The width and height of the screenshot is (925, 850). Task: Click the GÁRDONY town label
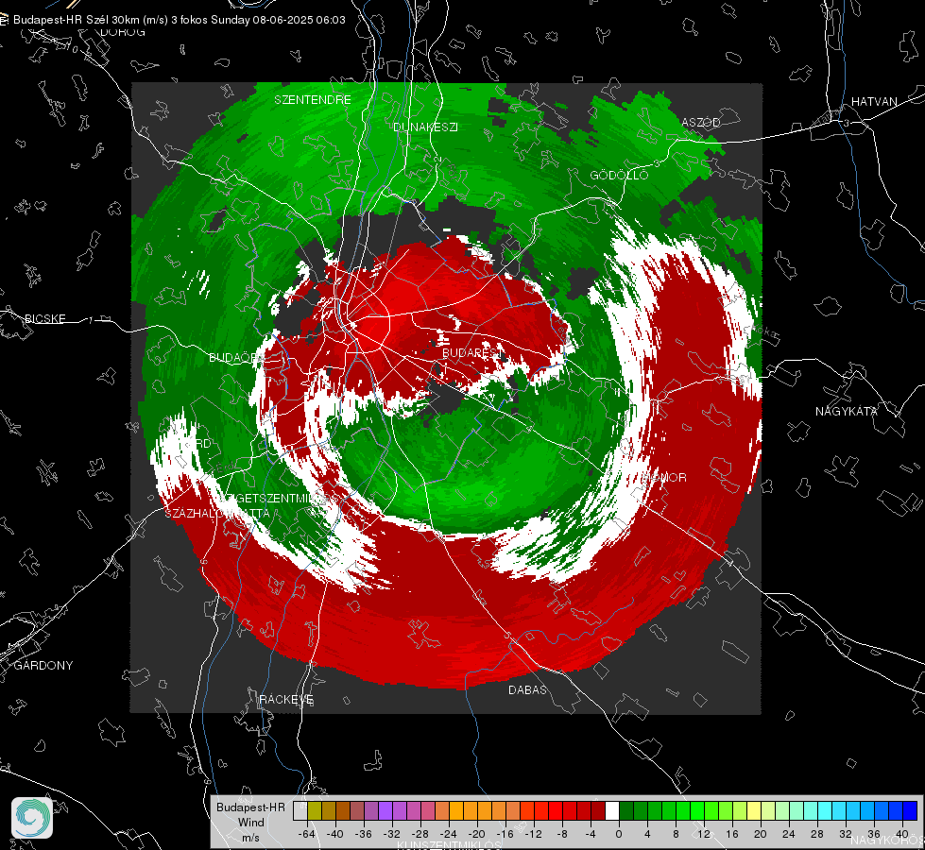coord(43,666)
